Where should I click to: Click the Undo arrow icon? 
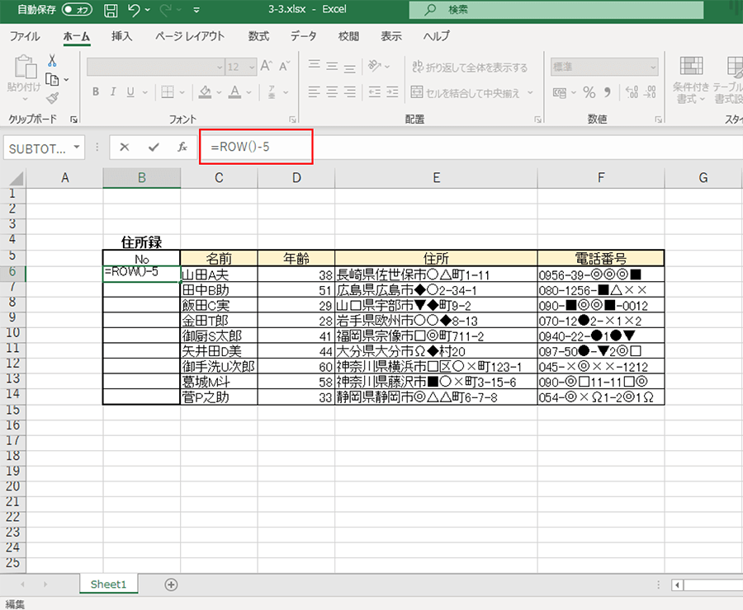click(134, 10)
